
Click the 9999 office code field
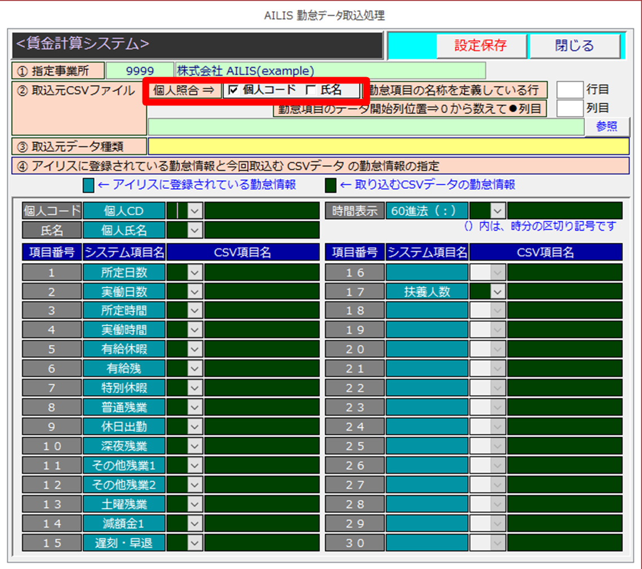click(x=140, y=71)
